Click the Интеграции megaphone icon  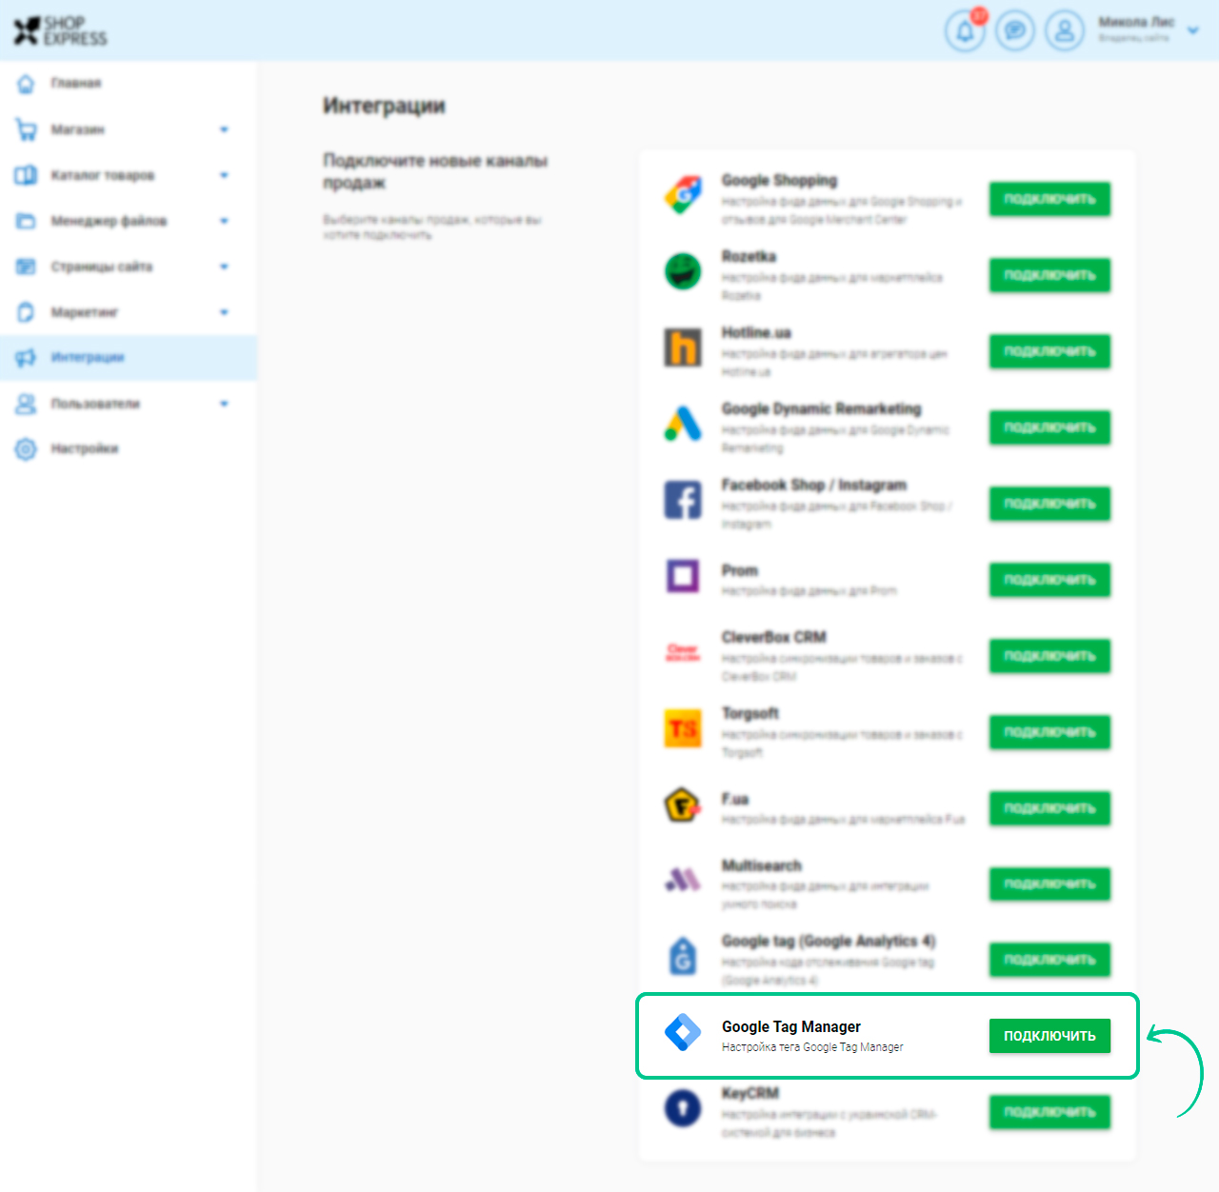pyautogui.click(x=26, y=358)
